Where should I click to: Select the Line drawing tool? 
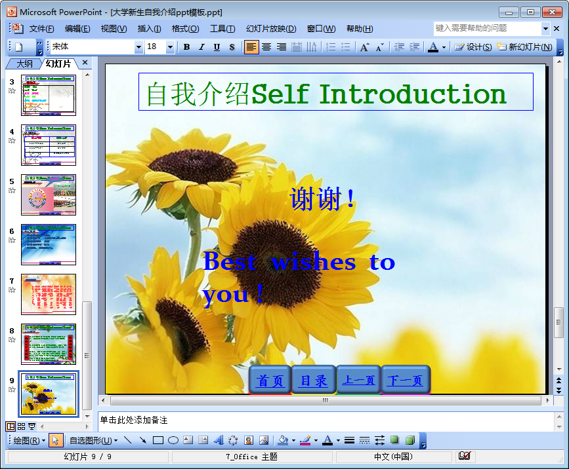[x=128, y=440]
